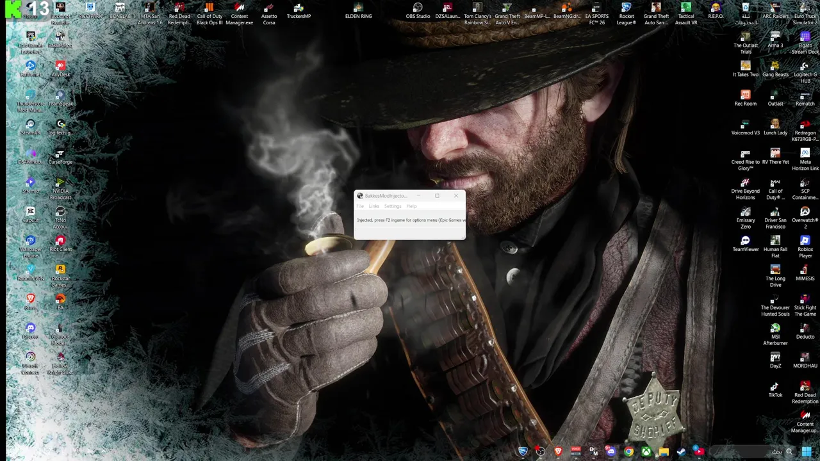Screen dimensions: 820x461
Task: Select the Content Manager.exe desktop icon
Action: click(240, 13)
